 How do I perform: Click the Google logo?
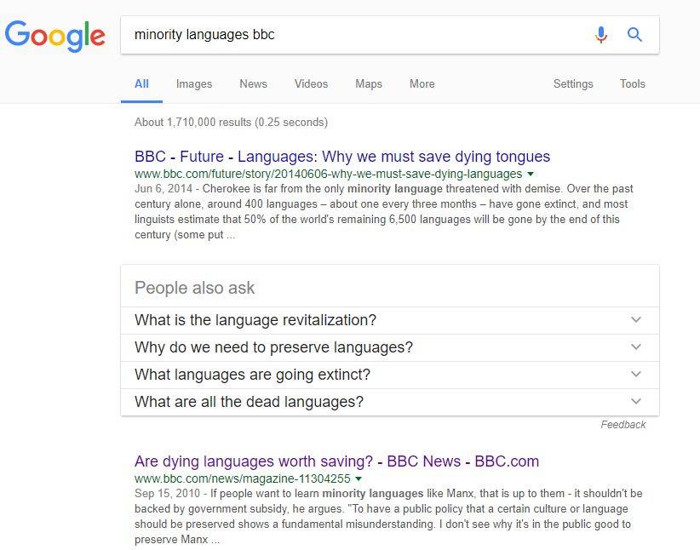pyautogui.click(x=55, y=35)
